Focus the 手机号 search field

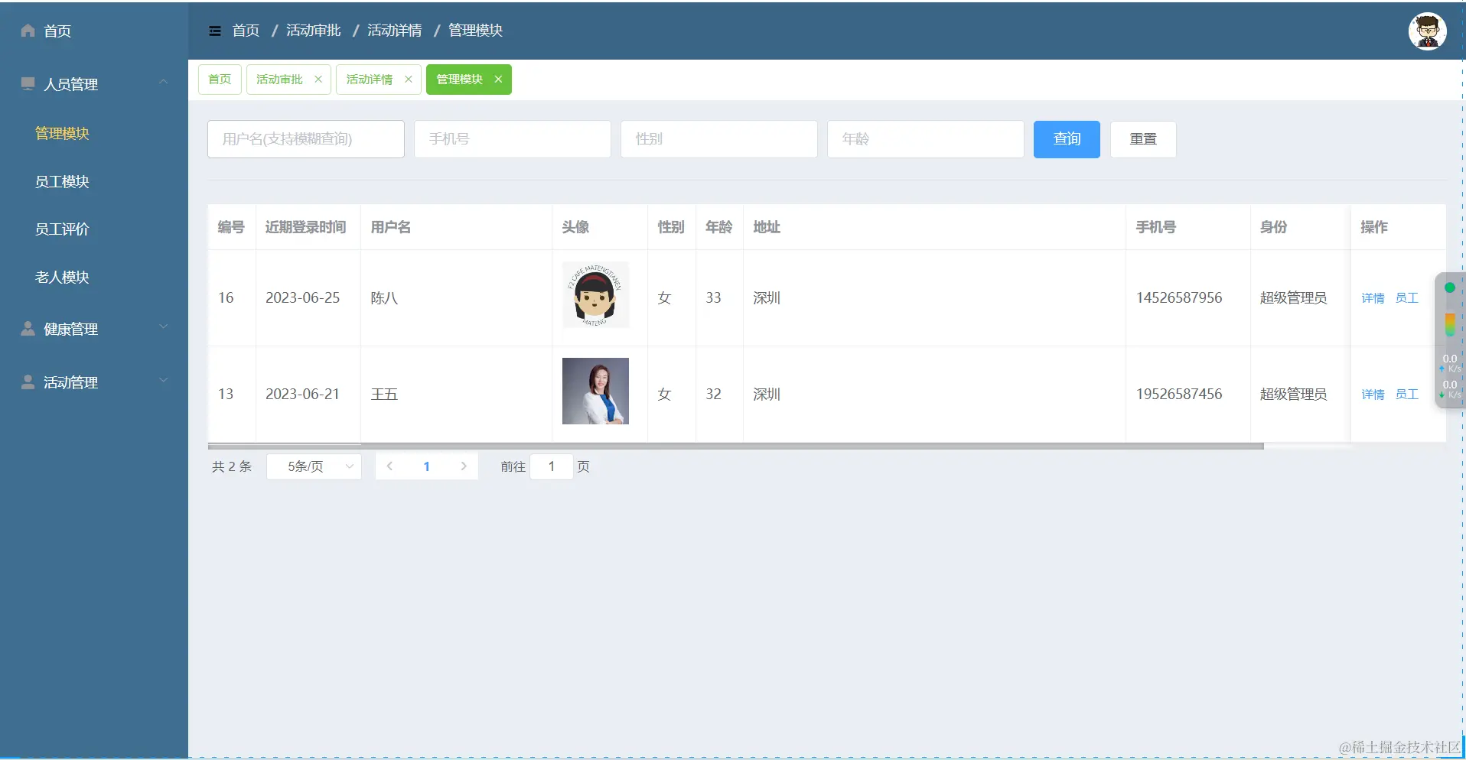tap(513, 139)
